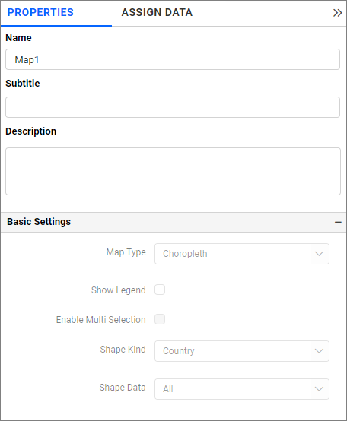Image resolution: width=347 pixels, height=421 pixels.
Task: Toggle the Enable Multi Selection checkbox
Action: (x=160, y=319)
